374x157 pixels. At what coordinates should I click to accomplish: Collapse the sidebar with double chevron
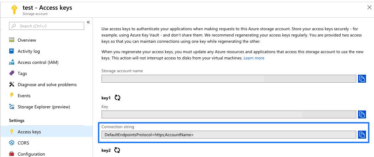(88, 22)
